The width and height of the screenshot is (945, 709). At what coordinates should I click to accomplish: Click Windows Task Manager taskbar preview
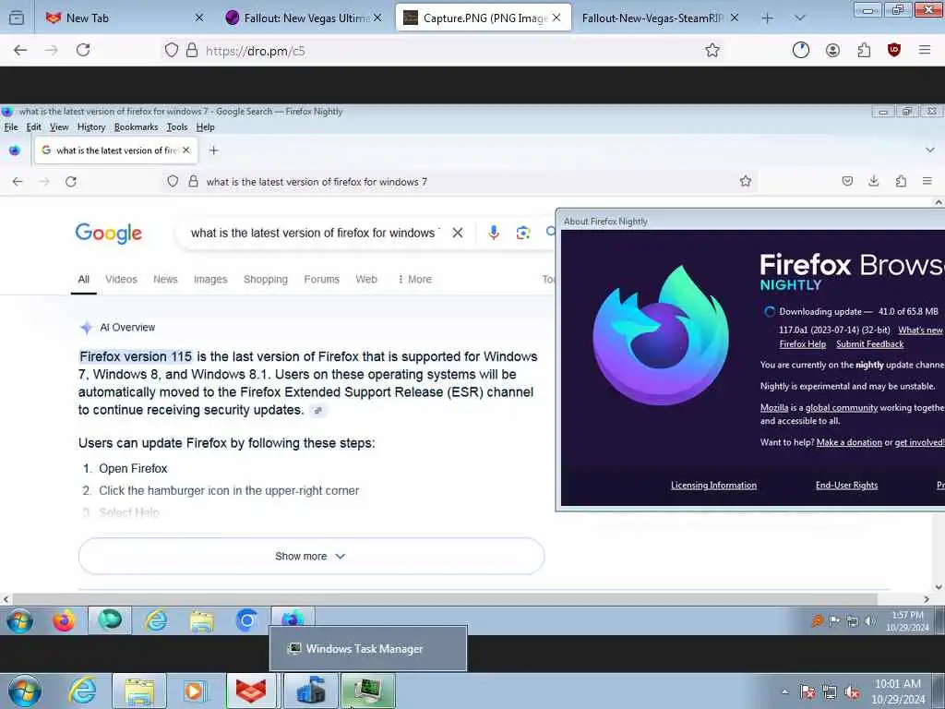pyautogui.click(x=367, y=649)
